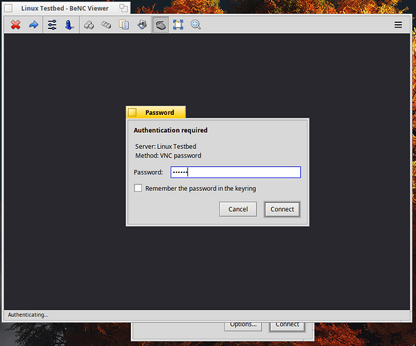Click the two-keys special keys icon
The image size is (416, 346).
coord(89,25)
